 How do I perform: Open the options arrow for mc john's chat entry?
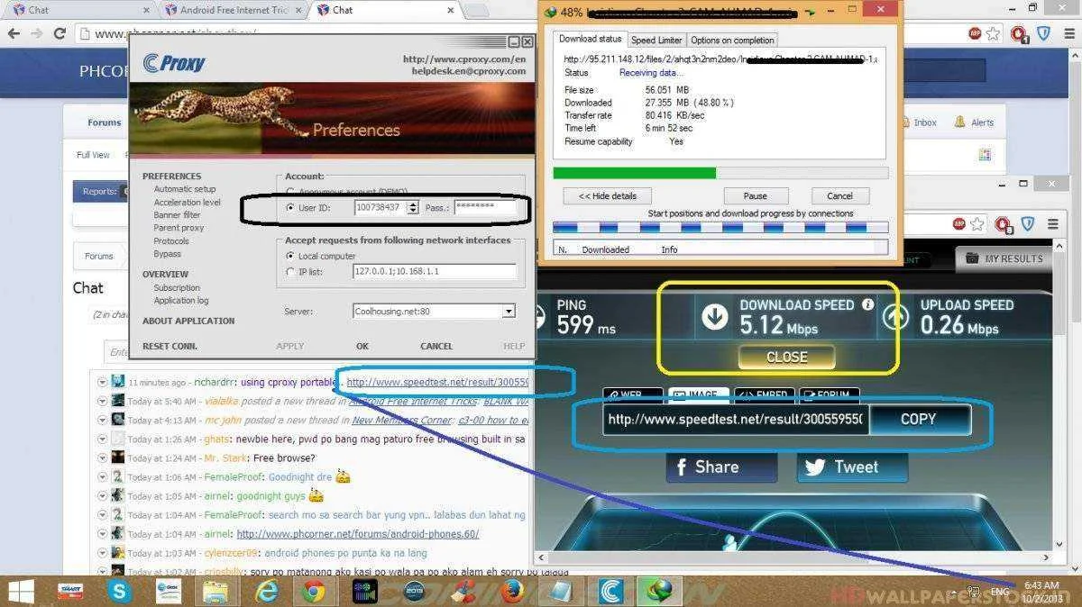point(103,420)
